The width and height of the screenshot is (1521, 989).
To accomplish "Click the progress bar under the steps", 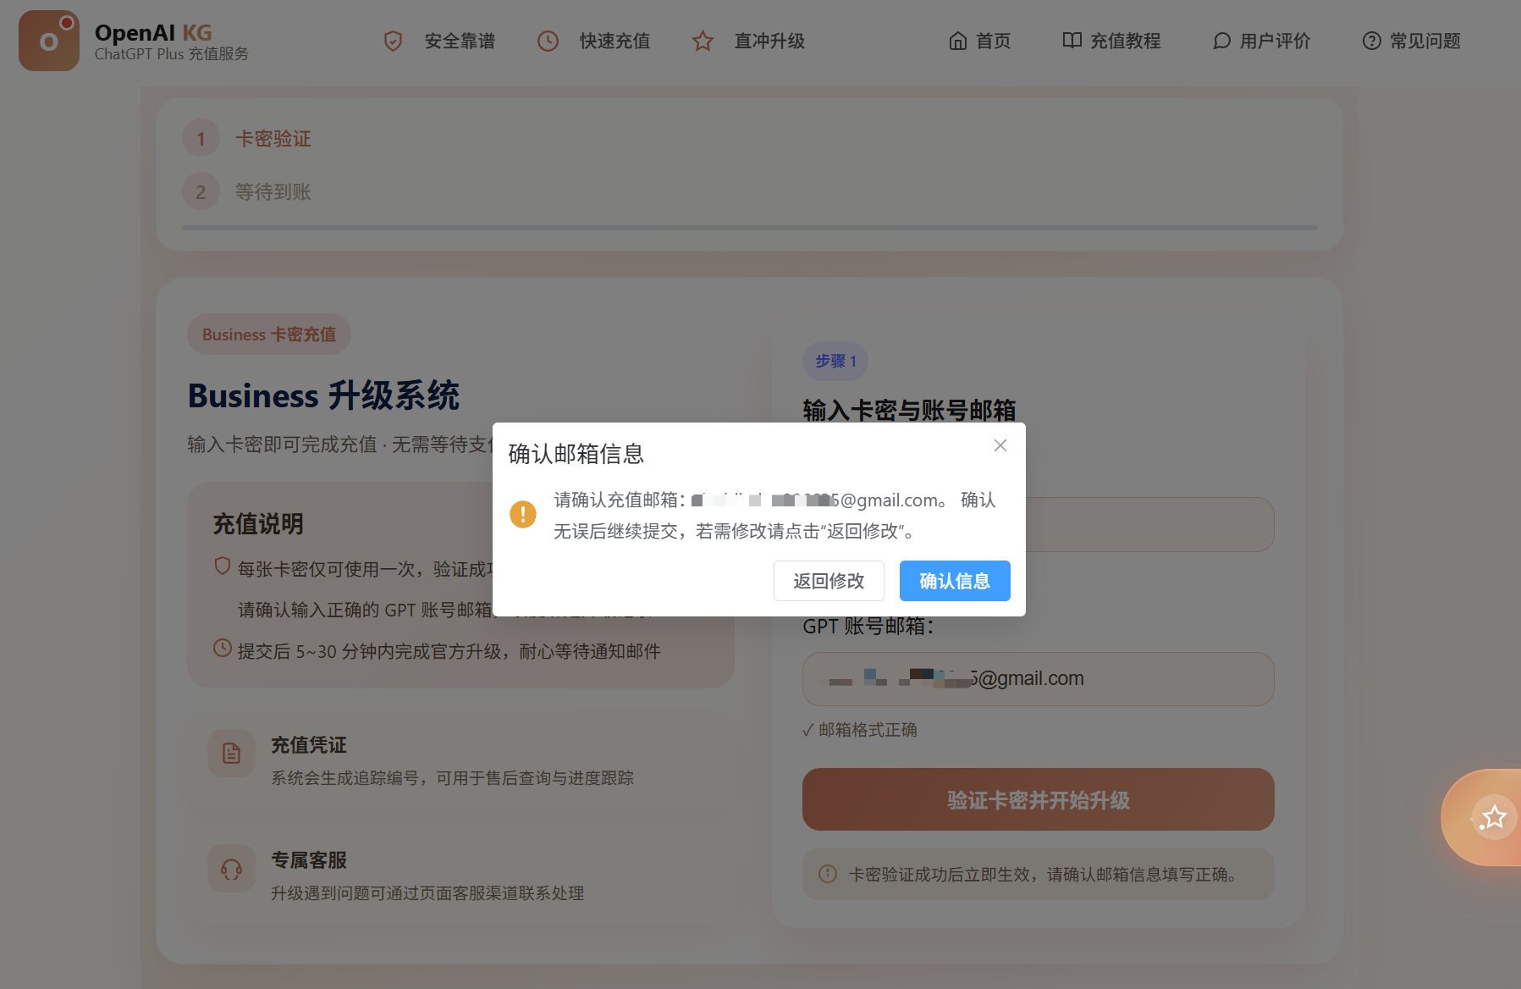I will point(750,228).
